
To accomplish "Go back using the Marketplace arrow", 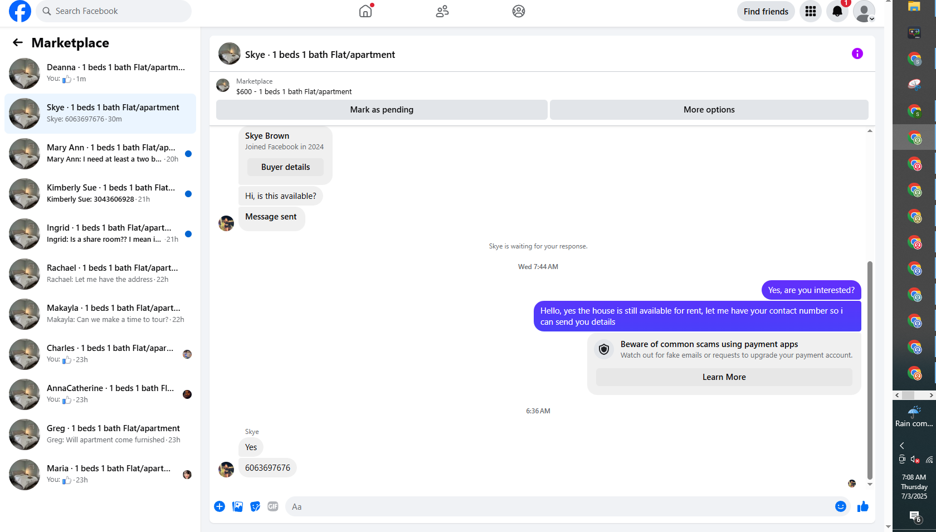I will [18, 42].
